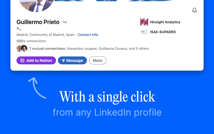Send a message with the Message button

(72, 61)
